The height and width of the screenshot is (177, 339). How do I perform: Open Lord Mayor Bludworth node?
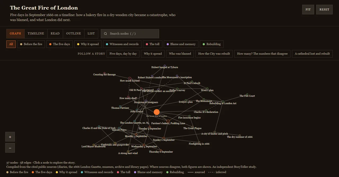[93, 145]
